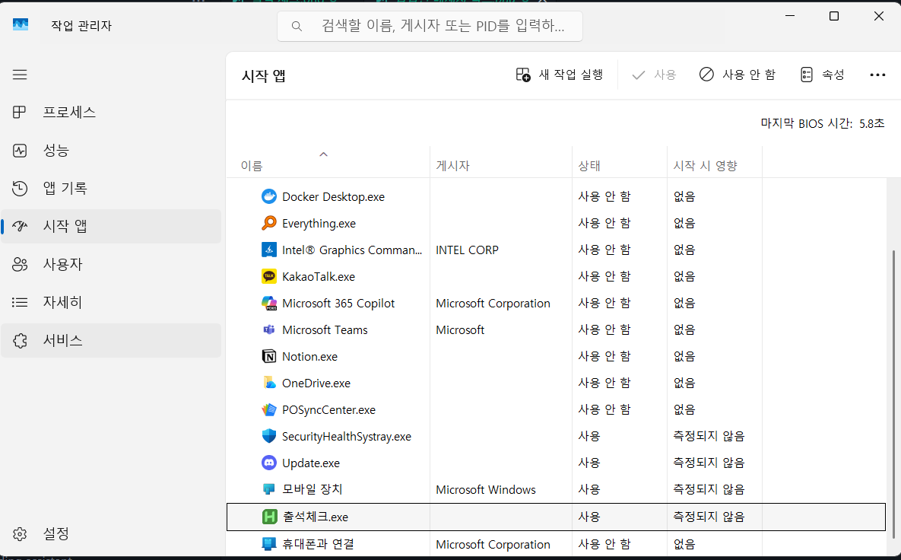This screenshot has width=901, height=560.
Task: Select the 시작 앱 page
Action: coord(111,226)
